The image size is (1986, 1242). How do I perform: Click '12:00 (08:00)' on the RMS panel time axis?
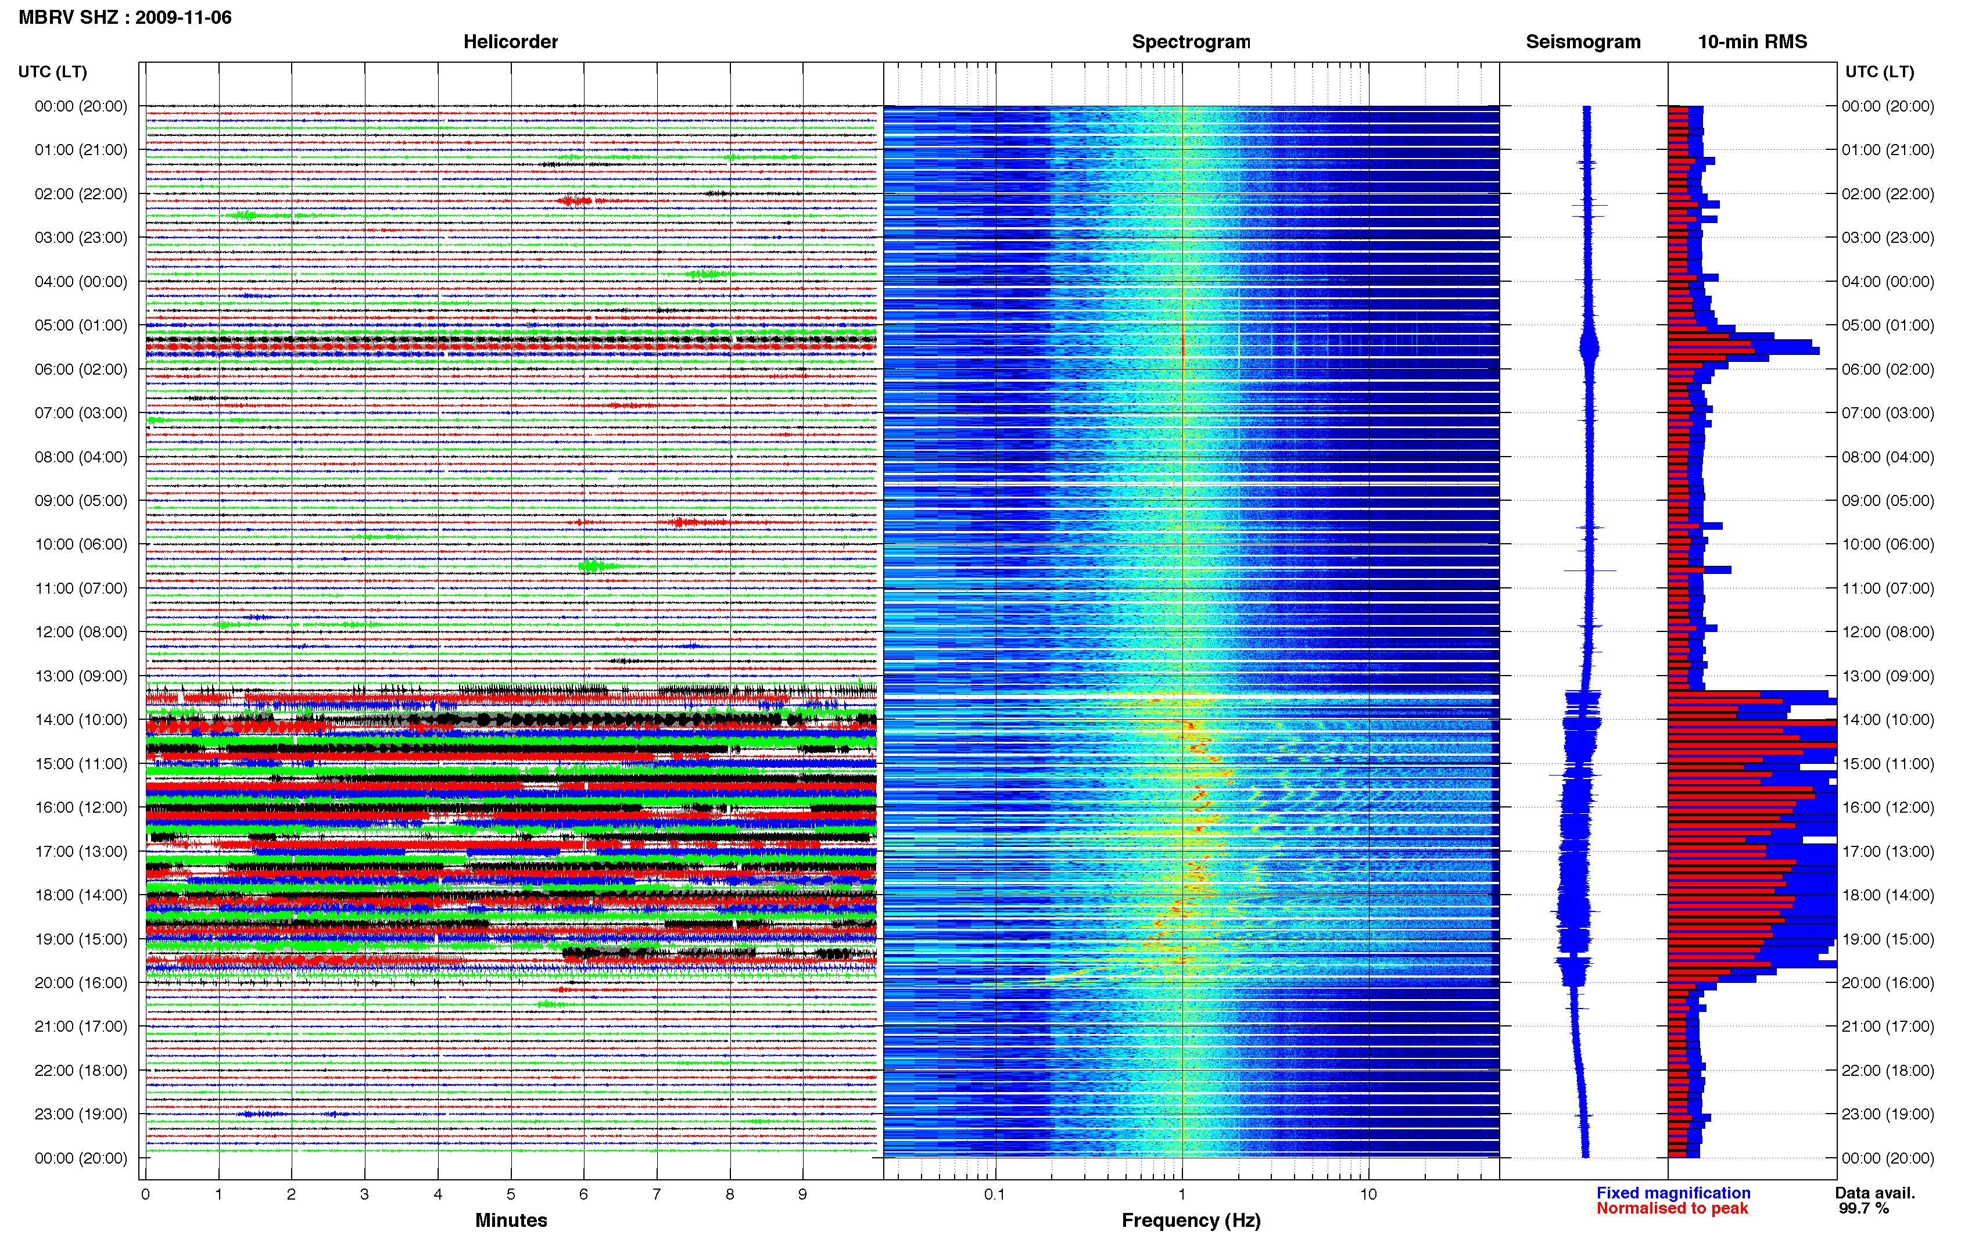tap(1887, 631)
